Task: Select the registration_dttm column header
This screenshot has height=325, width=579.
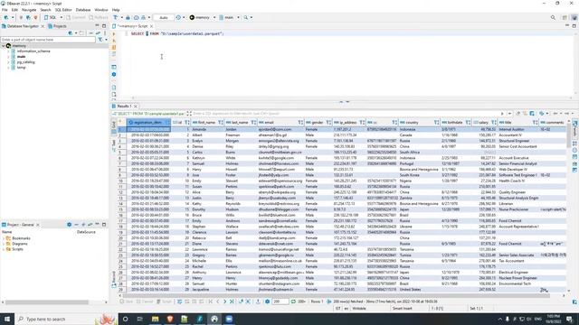Action: click(148, 123)
